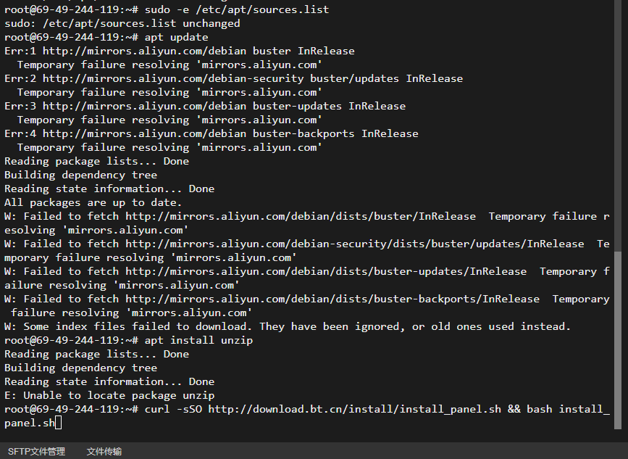
Task: Click the 'apt update' command line
Action: tap(106, 37)
